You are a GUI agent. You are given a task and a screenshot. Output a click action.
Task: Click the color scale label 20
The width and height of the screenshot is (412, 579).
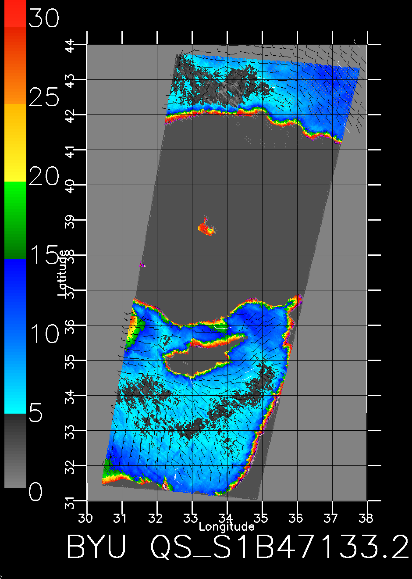coord(43,176)
